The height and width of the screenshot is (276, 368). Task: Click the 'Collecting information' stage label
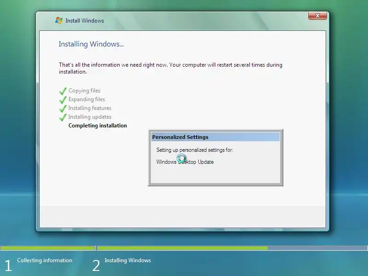(x=45, y=260)
